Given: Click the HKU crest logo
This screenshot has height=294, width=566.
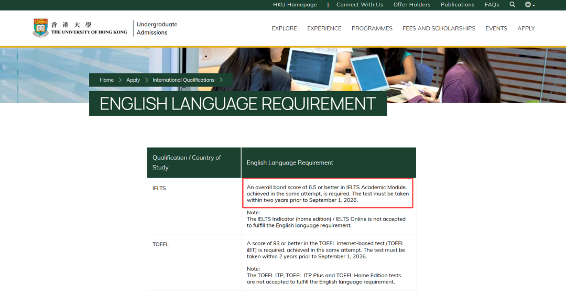Looking at the screenshot, I should pos(40,28).
